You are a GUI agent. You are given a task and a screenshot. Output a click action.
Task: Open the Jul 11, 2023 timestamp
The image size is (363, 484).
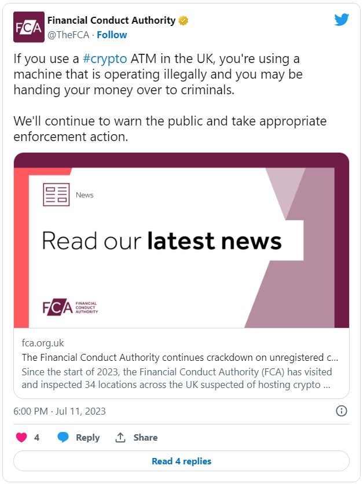(x=60, y=411)
